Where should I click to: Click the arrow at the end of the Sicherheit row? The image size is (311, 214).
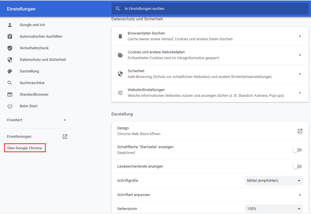[x=300, y=74]
